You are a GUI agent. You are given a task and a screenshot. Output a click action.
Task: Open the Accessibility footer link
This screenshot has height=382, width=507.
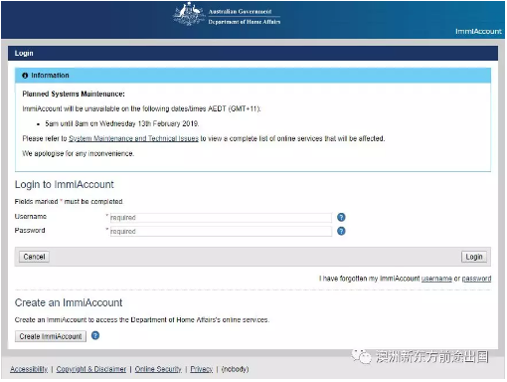29,369
